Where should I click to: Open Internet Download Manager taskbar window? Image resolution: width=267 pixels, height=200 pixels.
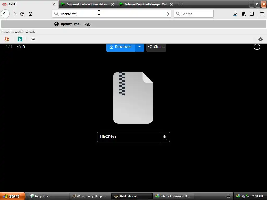coord(173,196)
